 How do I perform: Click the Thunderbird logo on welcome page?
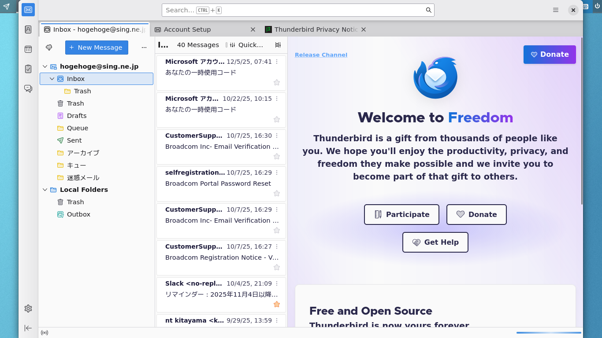(x=435, y=78)
